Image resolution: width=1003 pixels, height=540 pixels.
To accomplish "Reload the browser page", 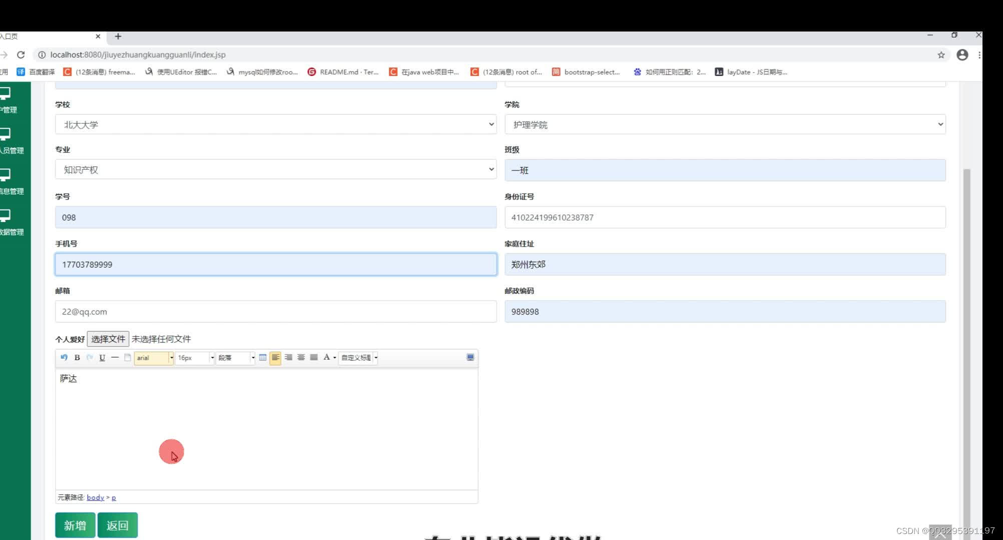I will [x=21, y=54].
